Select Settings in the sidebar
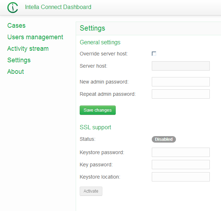The width and height of the screenshot is (221, 211). tap(19, 60)
